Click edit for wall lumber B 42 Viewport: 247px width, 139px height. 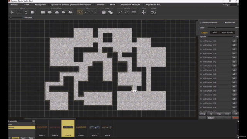tap(234, 62)
